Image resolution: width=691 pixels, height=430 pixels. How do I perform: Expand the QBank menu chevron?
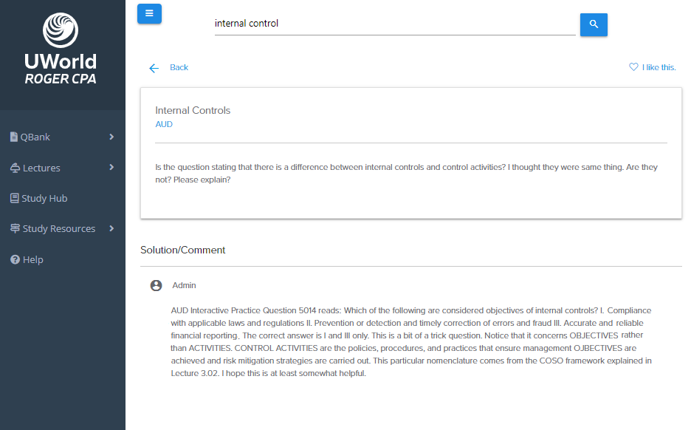(111, 137)
